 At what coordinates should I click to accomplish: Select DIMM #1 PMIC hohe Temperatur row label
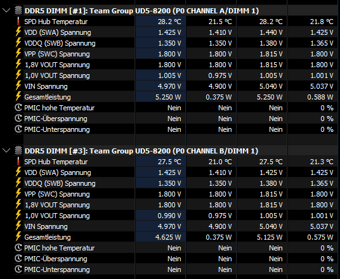60,108
